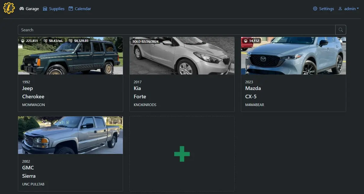
Task: Click the year 1992 label
Action: (x=26, y=82)
